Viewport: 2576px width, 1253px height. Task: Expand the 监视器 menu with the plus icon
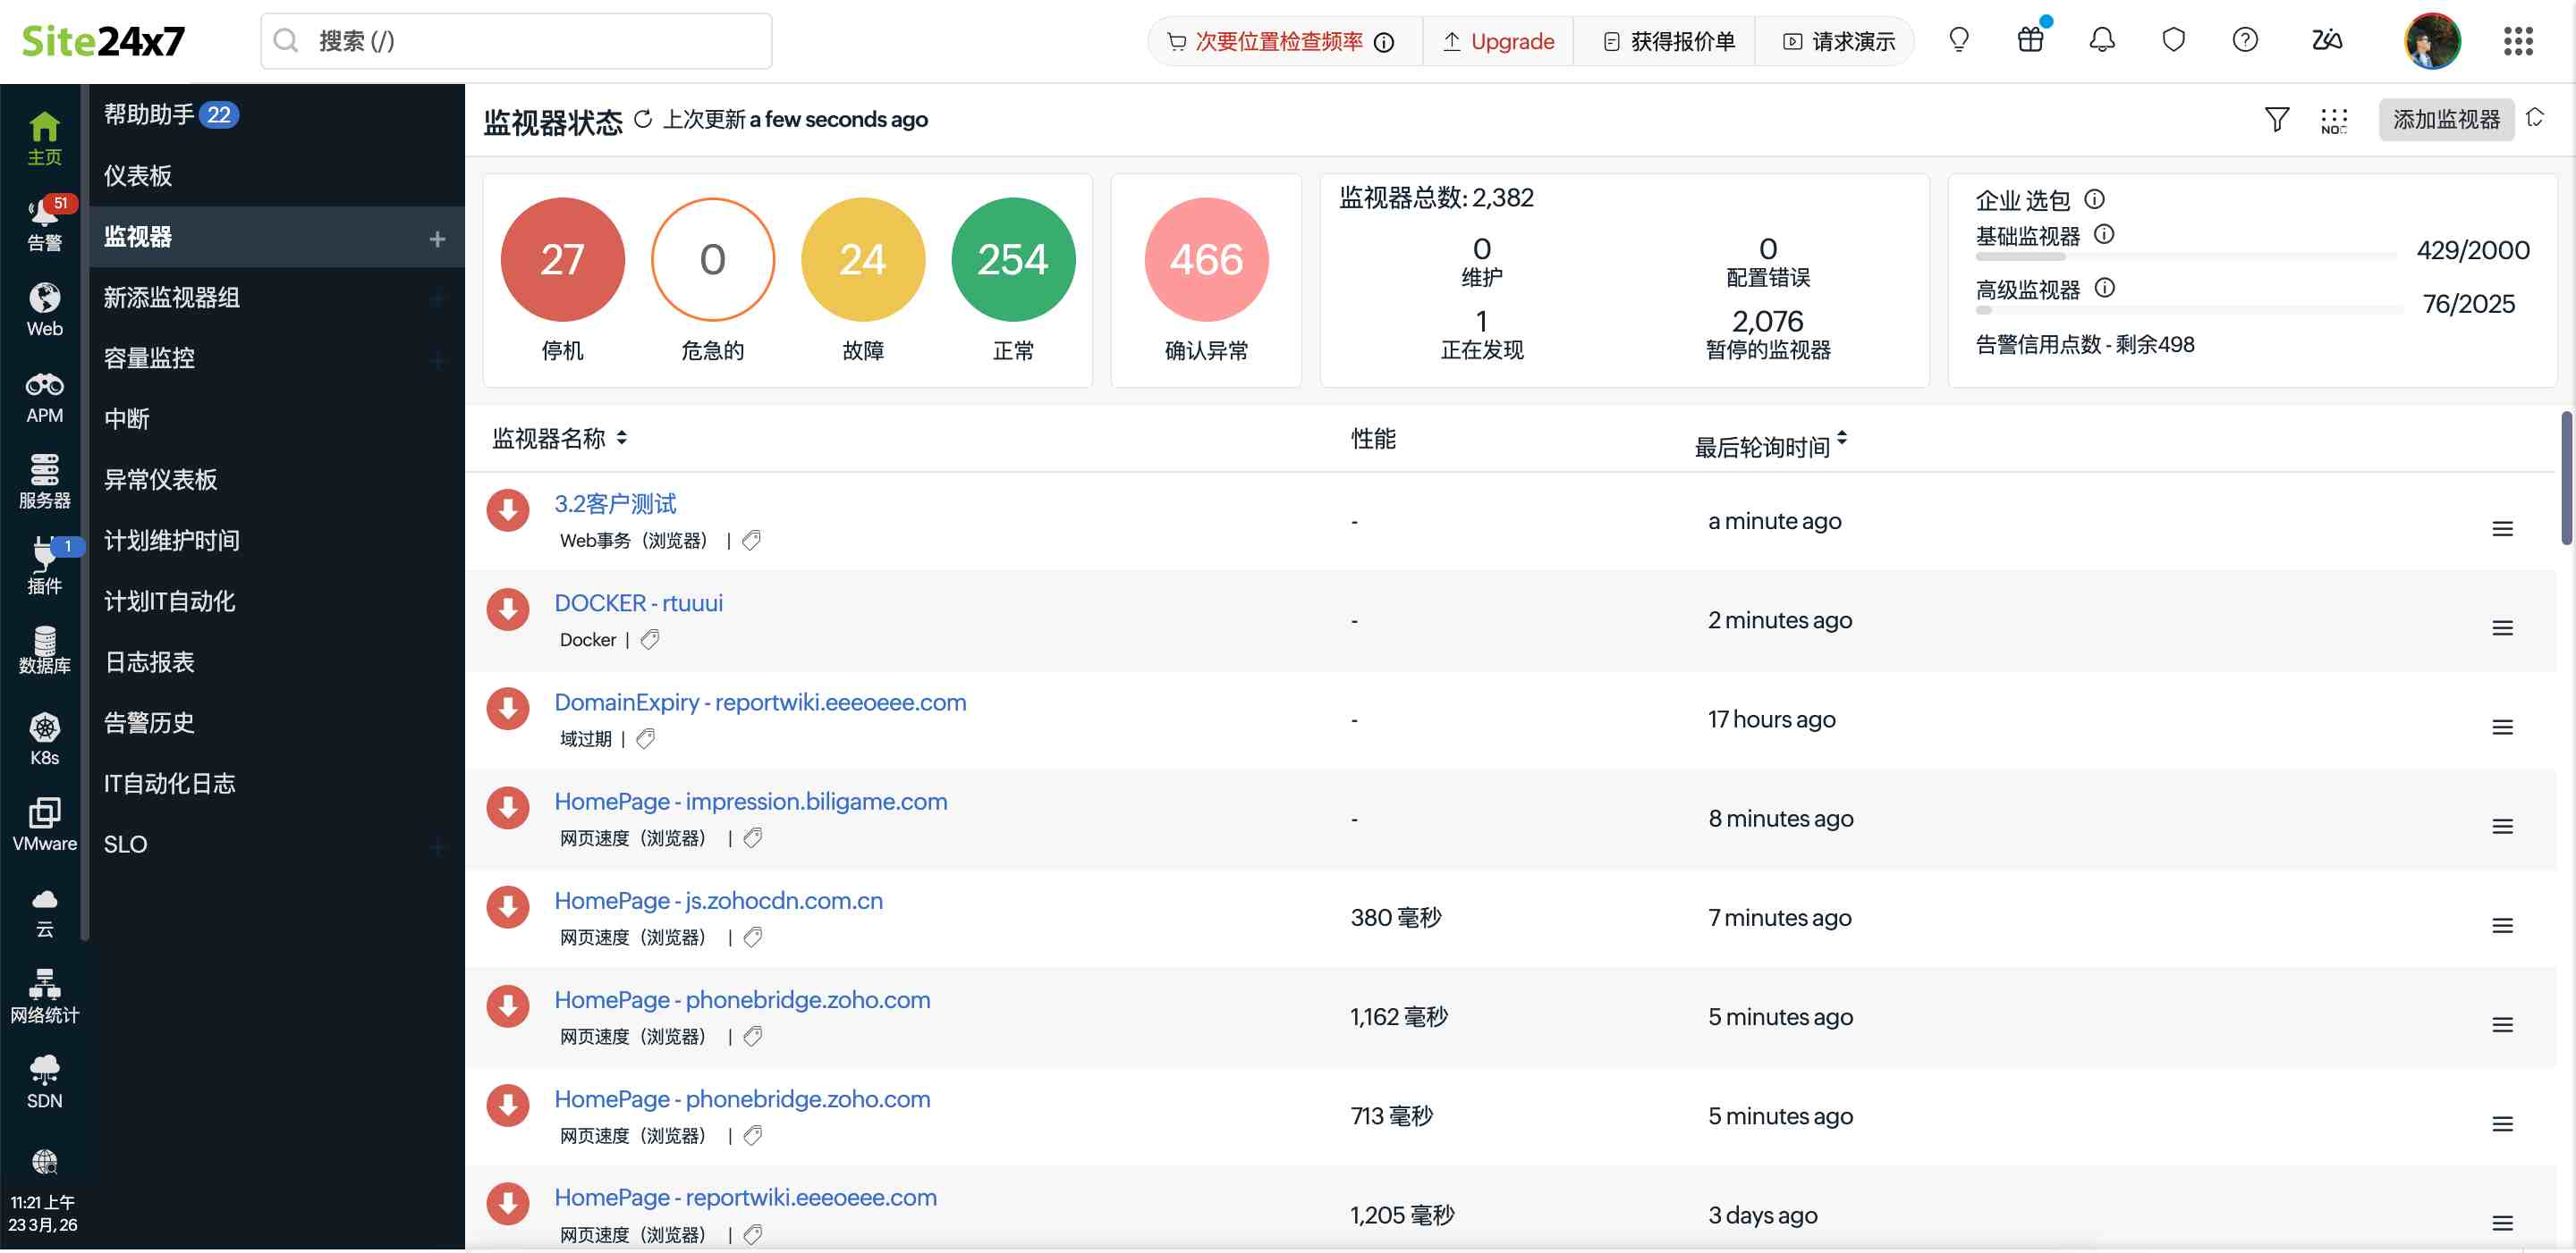(437, 239)
